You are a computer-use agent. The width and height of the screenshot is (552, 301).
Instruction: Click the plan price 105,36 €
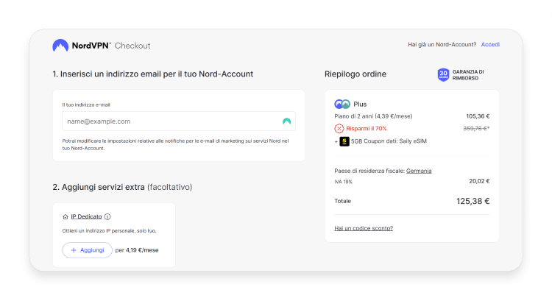click(x=478, y=116)
